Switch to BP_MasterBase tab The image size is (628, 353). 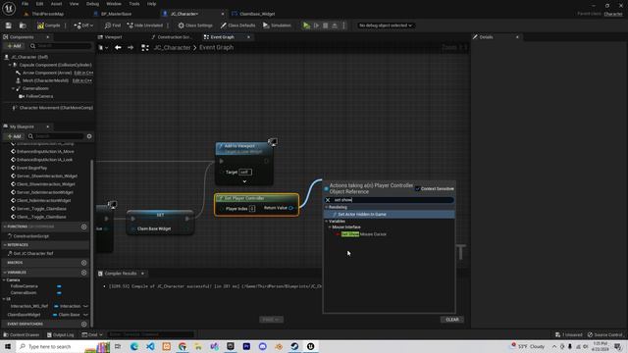(116, 14)
